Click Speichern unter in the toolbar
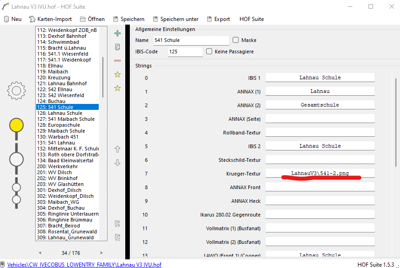Image resolution: width=400 pixels, height=268 pixels. coord(175,19)
